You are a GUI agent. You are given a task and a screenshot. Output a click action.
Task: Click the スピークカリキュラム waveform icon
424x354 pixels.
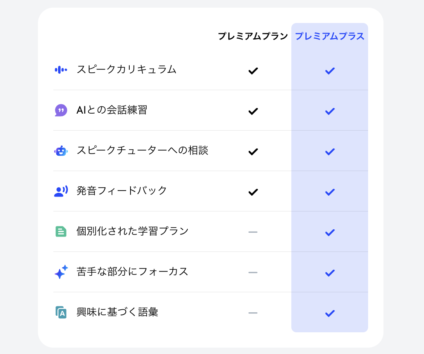click(x=61, y=70)
